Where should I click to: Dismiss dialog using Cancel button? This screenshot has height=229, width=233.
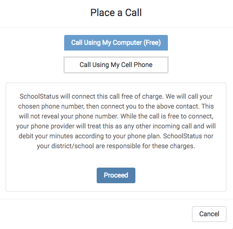pyautogui.click(x=209, y=214)
